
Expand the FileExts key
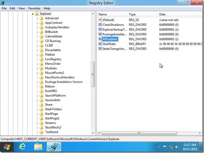click(x=37, y=55)
